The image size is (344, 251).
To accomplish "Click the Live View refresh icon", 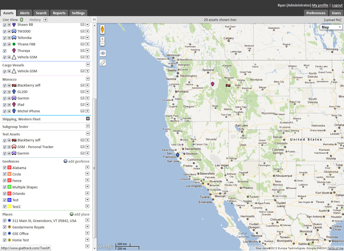I will pos(21,20).
